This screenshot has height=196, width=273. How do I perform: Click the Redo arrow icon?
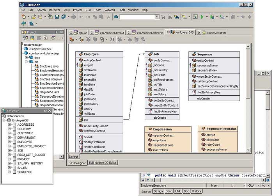point(88,17)
